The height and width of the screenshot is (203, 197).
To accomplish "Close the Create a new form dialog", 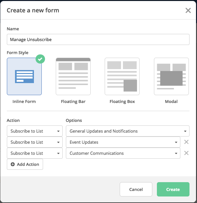I will [x=188, y=10].
